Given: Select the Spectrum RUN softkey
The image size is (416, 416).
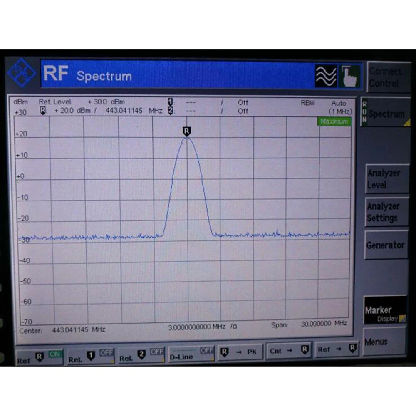Looking at the screenshot, I should click(x=386, y=112).
